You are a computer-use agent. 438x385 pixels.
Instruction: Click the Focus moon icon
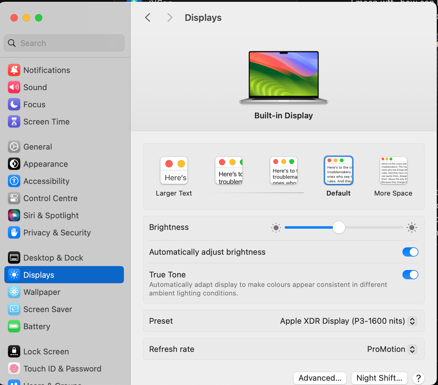click(x=14, y=105)
